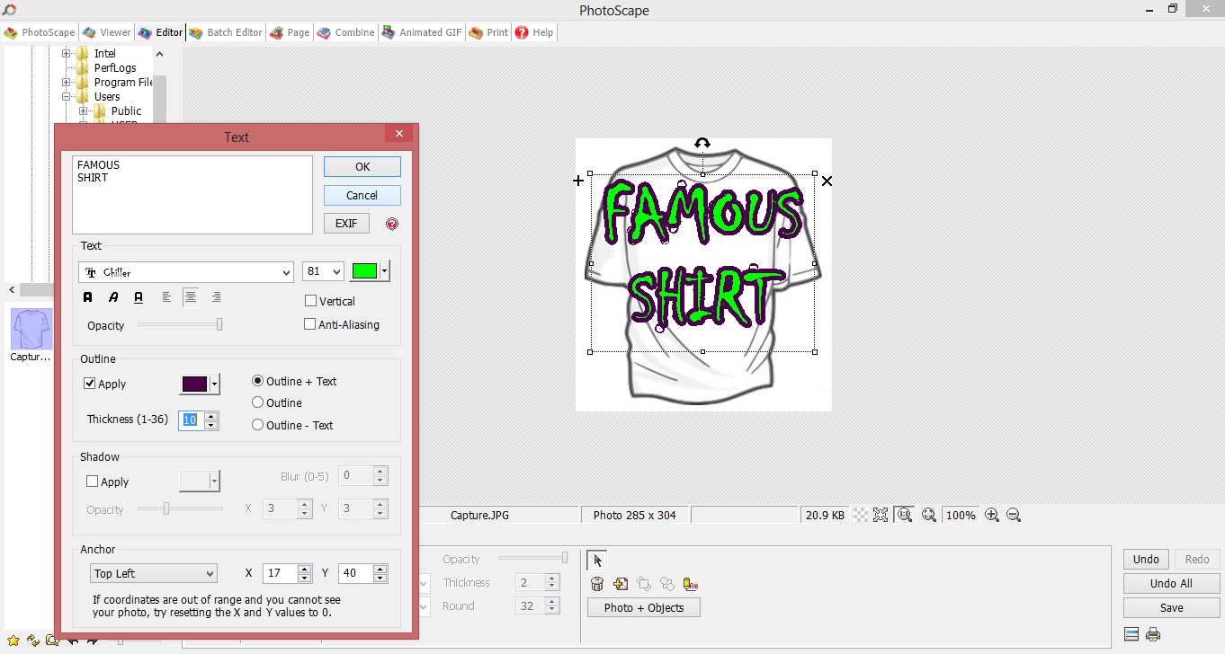The height and width of the screenshot is (654, 1225).
Task: Toggle underline text style in Text dialog
Action: click(x=139, y=297)
